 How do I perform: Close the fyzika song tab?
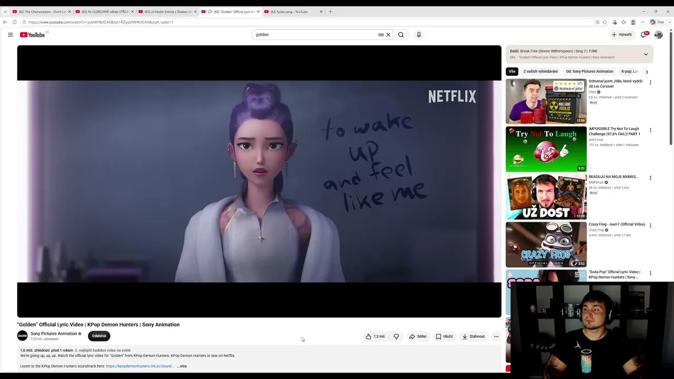point(321,12)
